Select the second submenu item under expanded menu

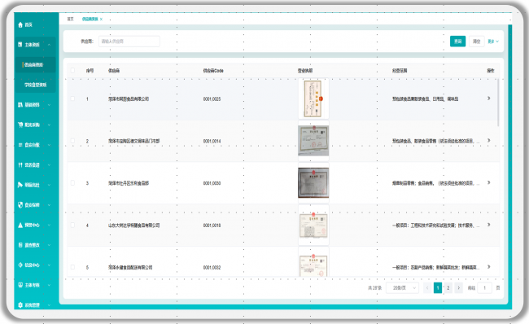pos(35,85)
